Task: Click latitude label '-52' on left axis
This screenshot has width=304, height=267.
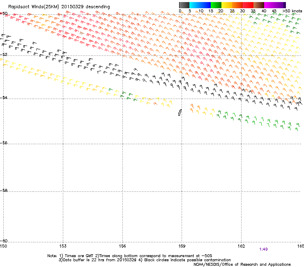Action: [x=4, y=55]
